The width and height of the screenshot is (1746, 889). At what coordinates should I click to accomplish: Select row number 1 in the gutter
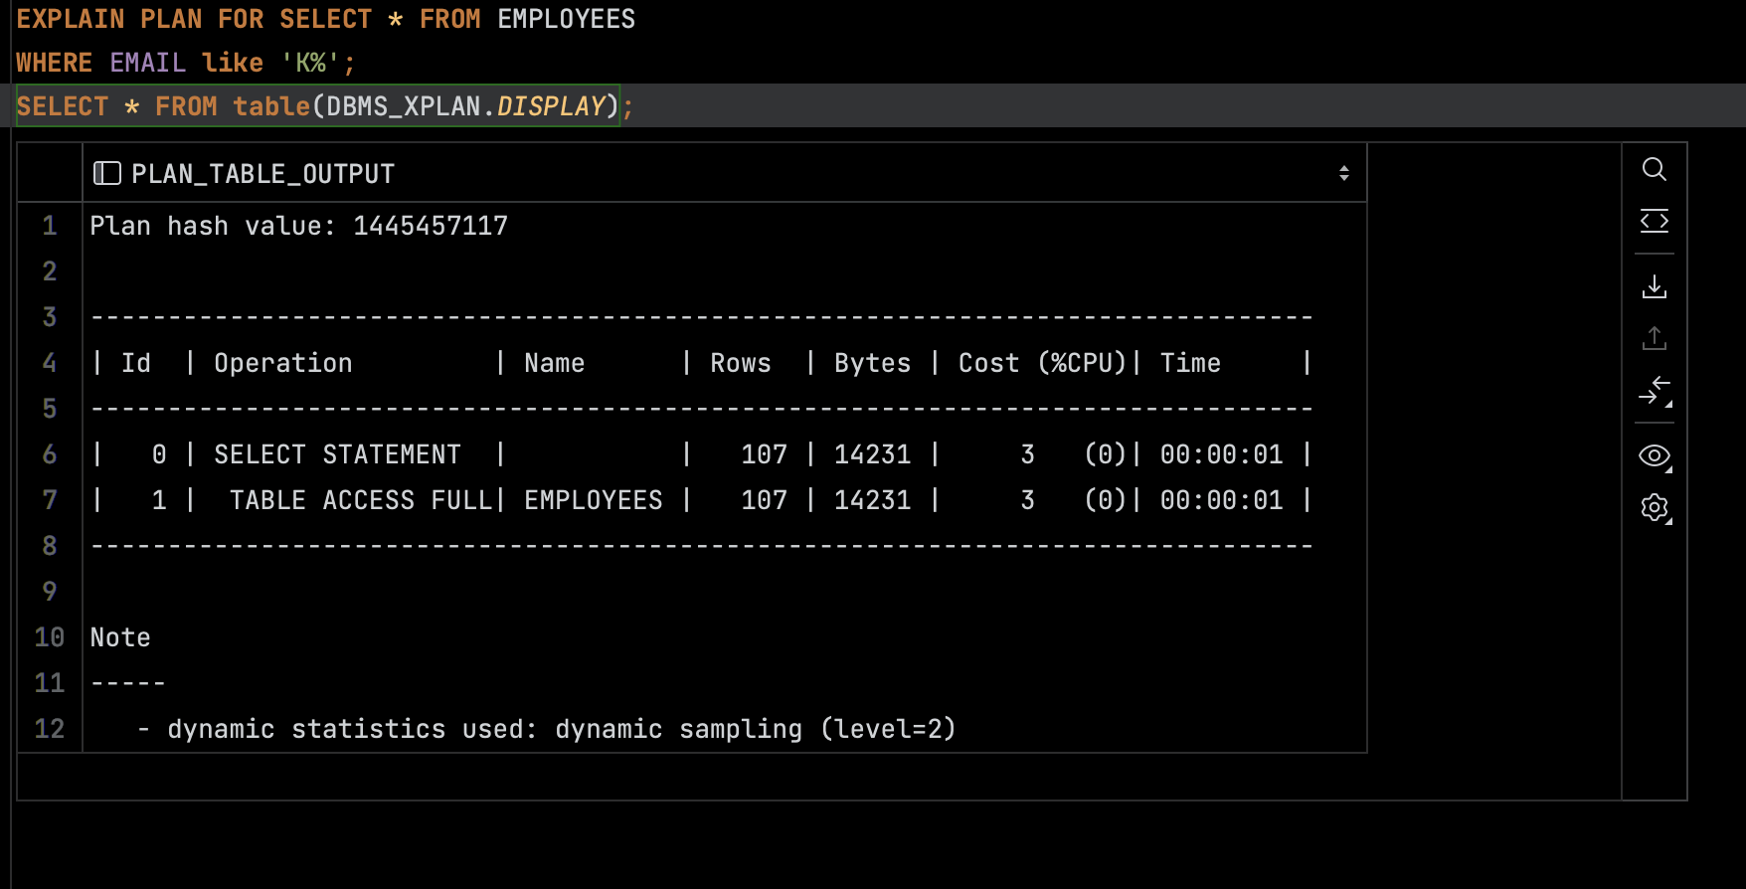pos(50,226)
